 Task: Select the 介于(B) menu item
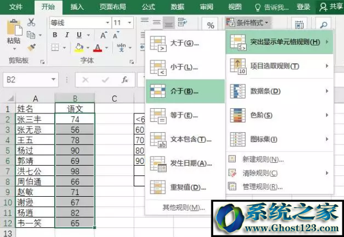tap(185, 91)
